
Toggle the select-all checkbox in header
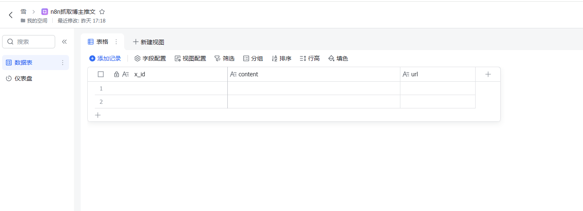(x=101, y=74)
